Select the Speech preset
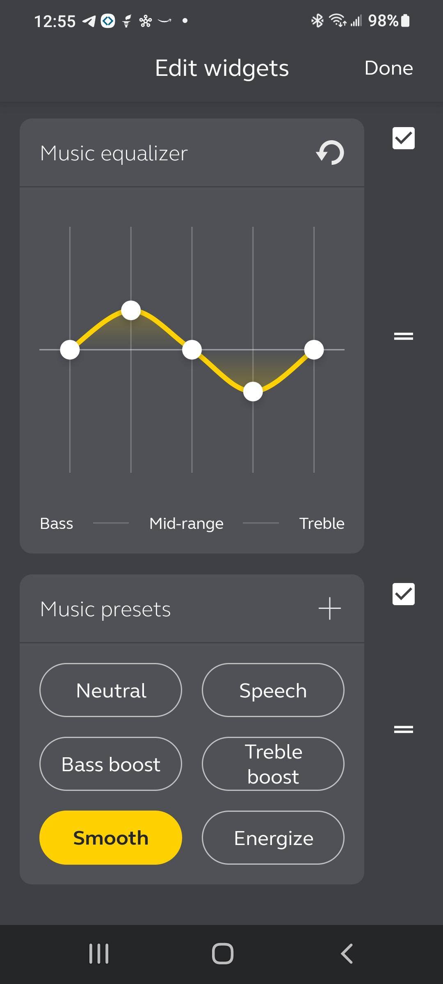The height and width of the screenshot is (984, 443). point(273,690)
